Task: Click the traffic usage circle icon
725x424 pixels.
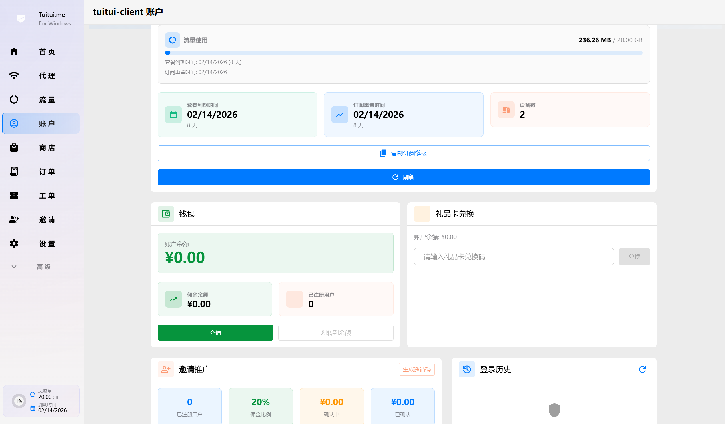Action: [172, 40]
